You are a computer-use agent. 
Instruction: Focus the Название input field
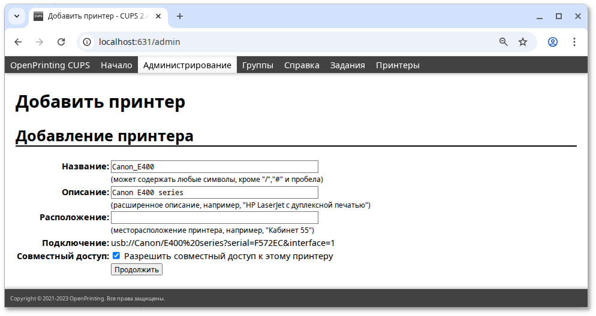[x=215, y=166]
